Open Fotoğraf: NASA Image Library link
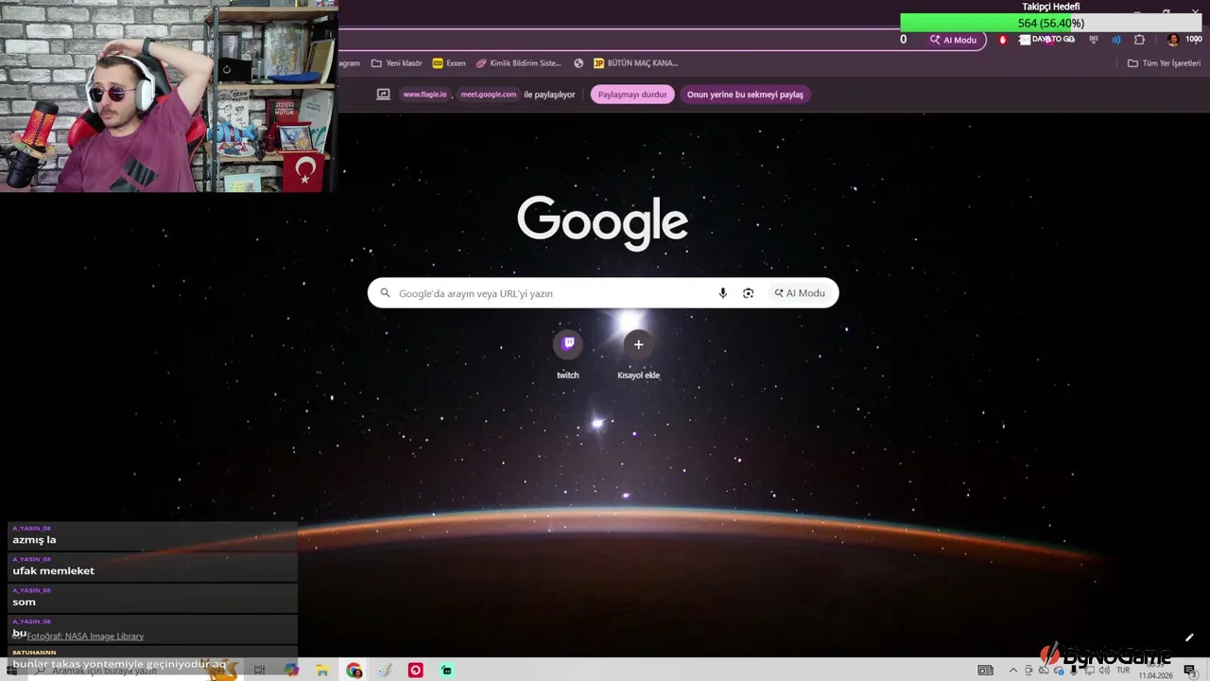This screenshot has height=681, width=1210. coord(85,637)
